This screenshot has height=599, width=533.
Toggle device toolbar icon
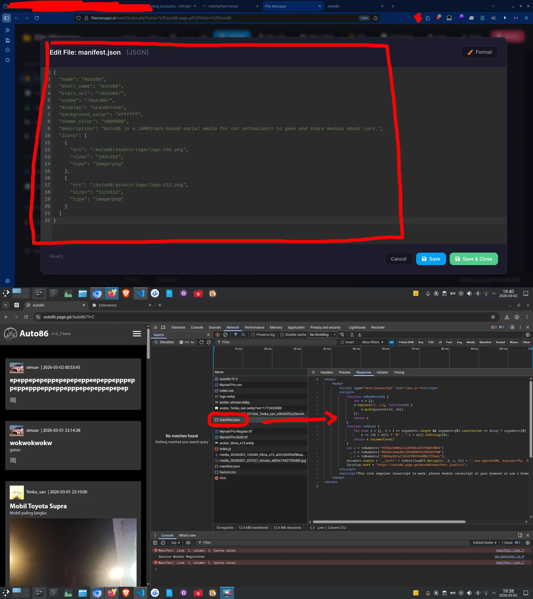click(163, 327)
